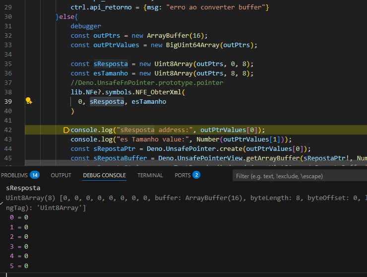Click ArrayBuffer(16) on line 32
Viewport: 367px width, 277px height.
(175, 36)
